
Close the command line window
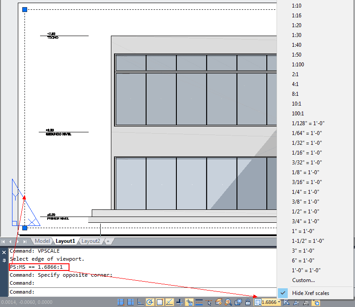4,252
